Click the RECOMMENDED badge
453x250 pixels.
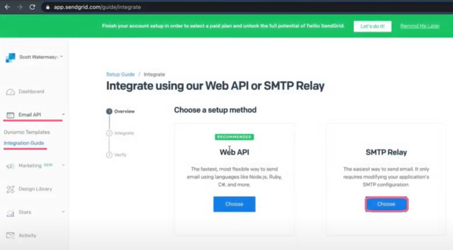234,137
